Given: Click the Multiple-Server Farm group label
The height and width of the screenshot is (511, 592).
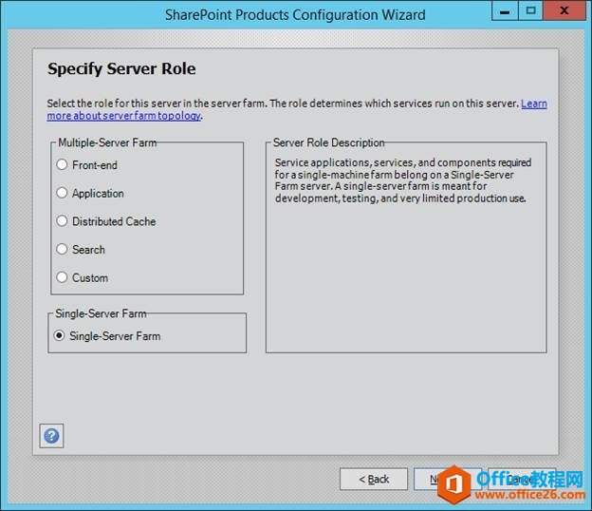Looking at the screenshot, I should [107, 142].
